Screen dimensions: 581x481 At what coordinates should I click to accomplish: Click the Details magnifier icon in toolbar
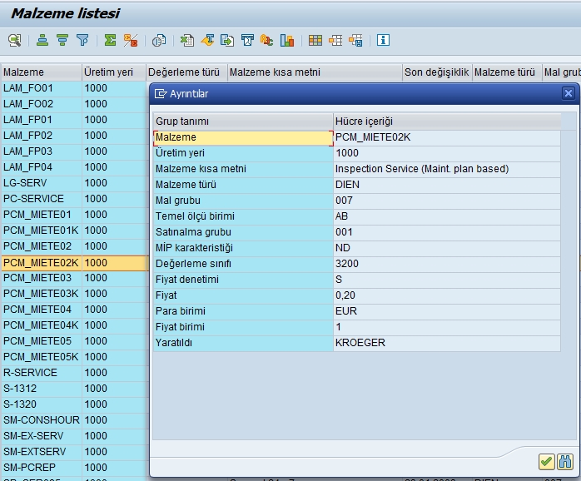coord(15,40)
